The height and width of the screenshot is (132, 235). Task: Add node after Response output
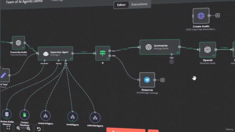tap(162, 80)
